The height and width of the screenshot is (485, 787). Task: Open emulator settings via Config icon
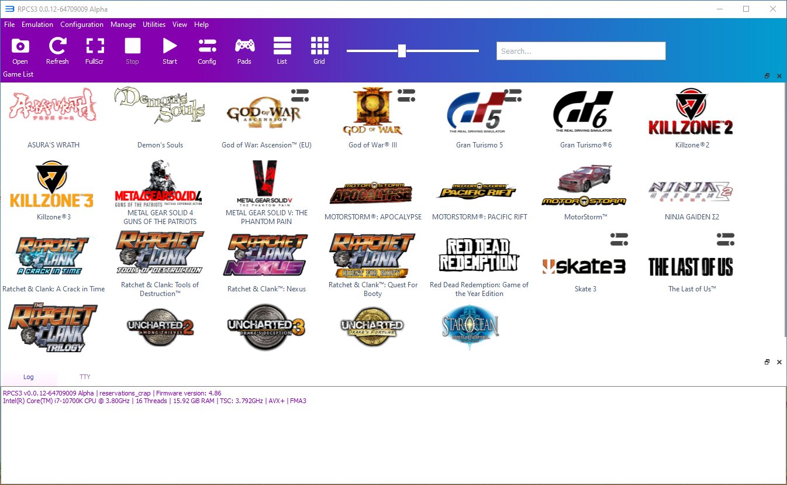coord(207,50)
